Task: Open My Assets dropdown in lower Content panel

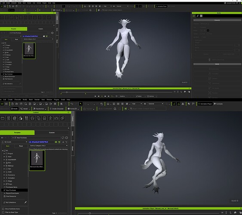Action: tap(14, 142)
